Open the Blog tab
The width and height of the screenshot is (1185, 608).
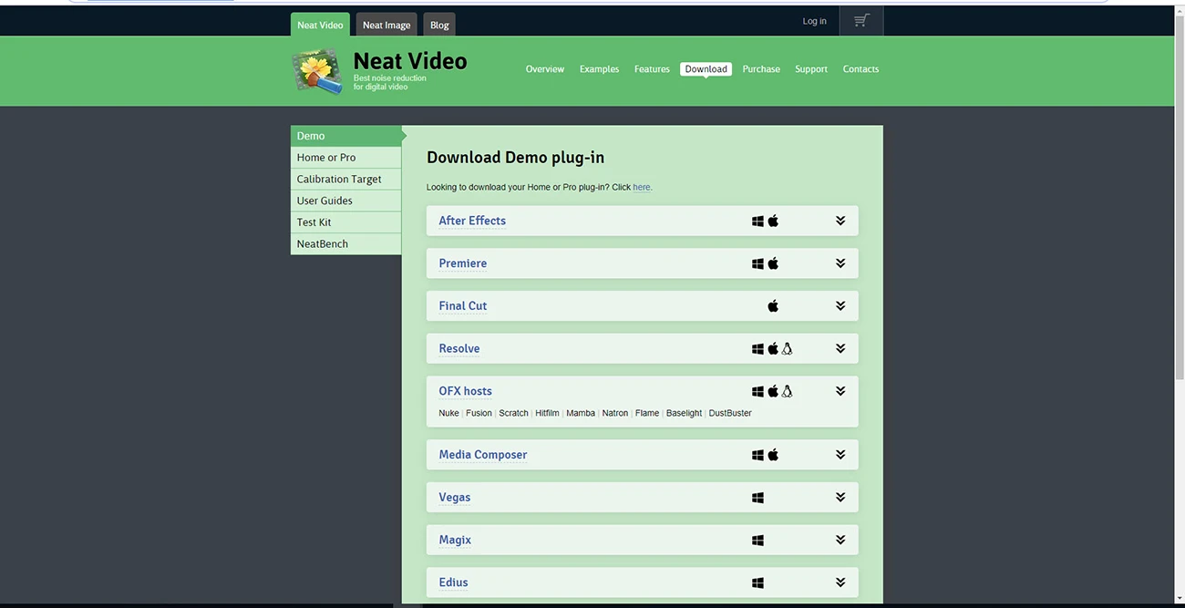[439, 25]
